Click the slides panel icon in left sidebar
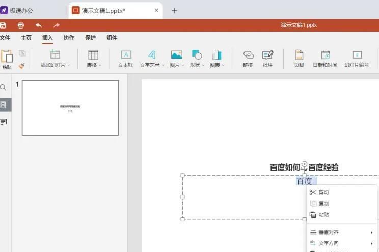 point(3,105)
